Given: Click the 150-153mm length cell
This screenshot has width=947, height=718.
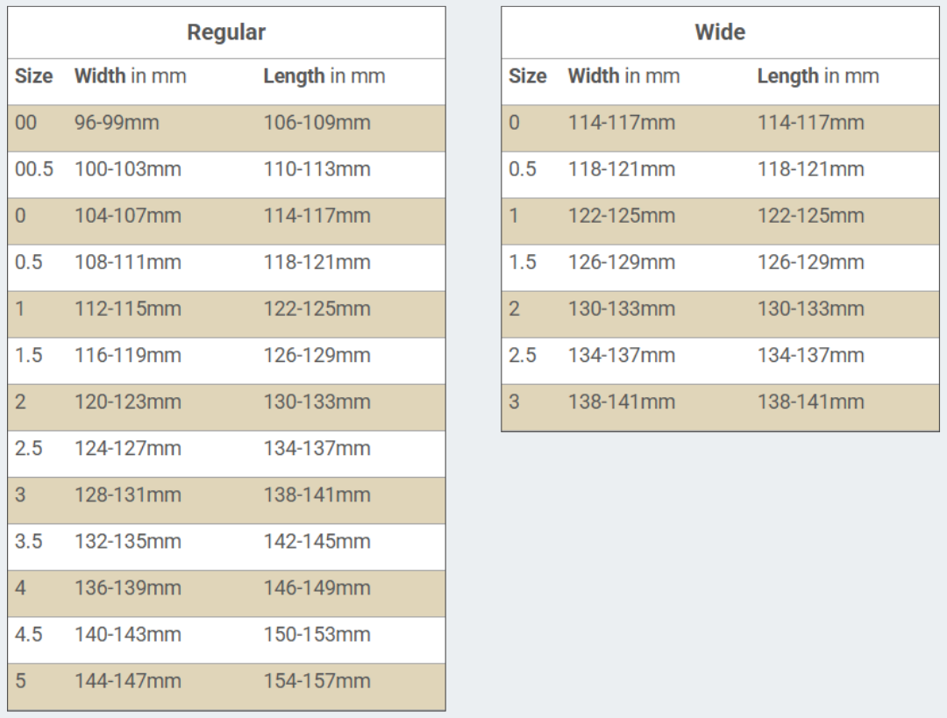Looking at the screenshot, I should 317,634.
